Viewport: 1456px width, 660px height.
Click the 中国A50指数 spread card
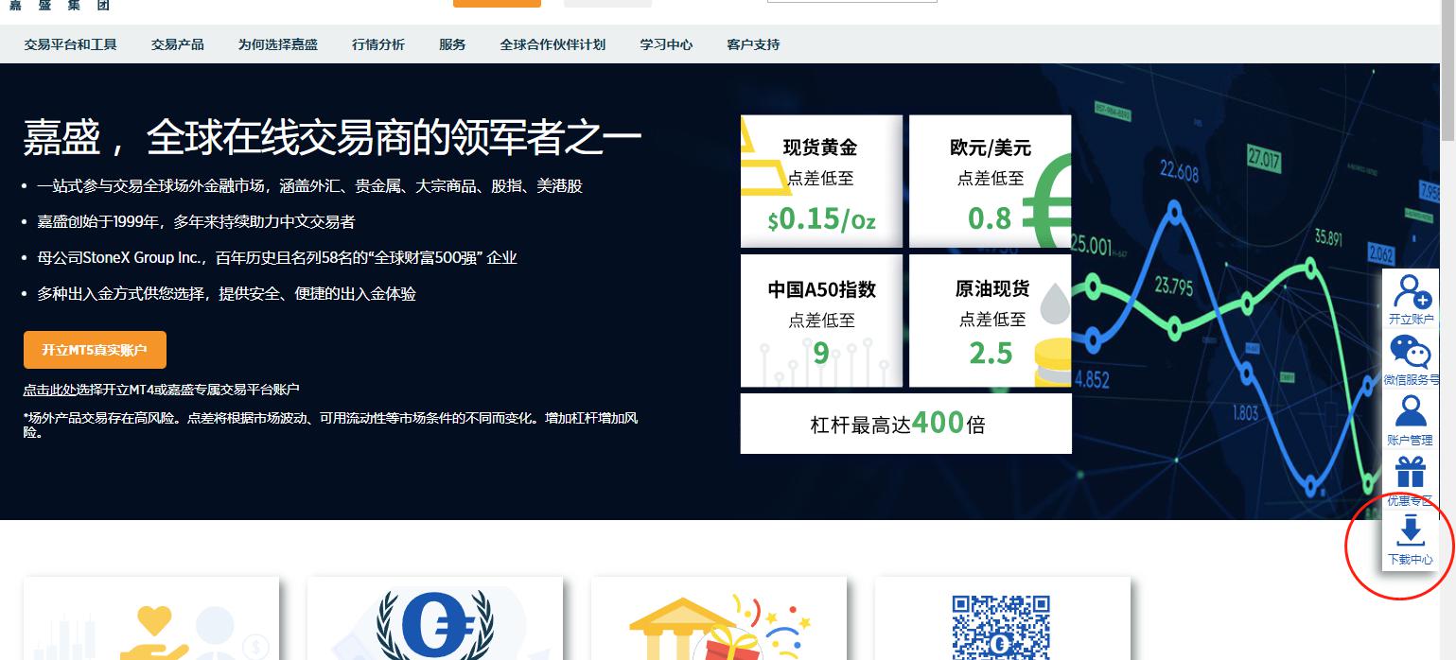[821, 321]
